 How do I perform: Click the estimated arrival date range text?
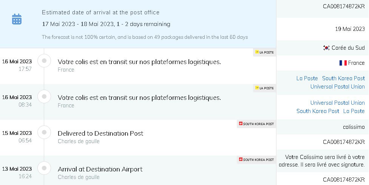(106, 24)
